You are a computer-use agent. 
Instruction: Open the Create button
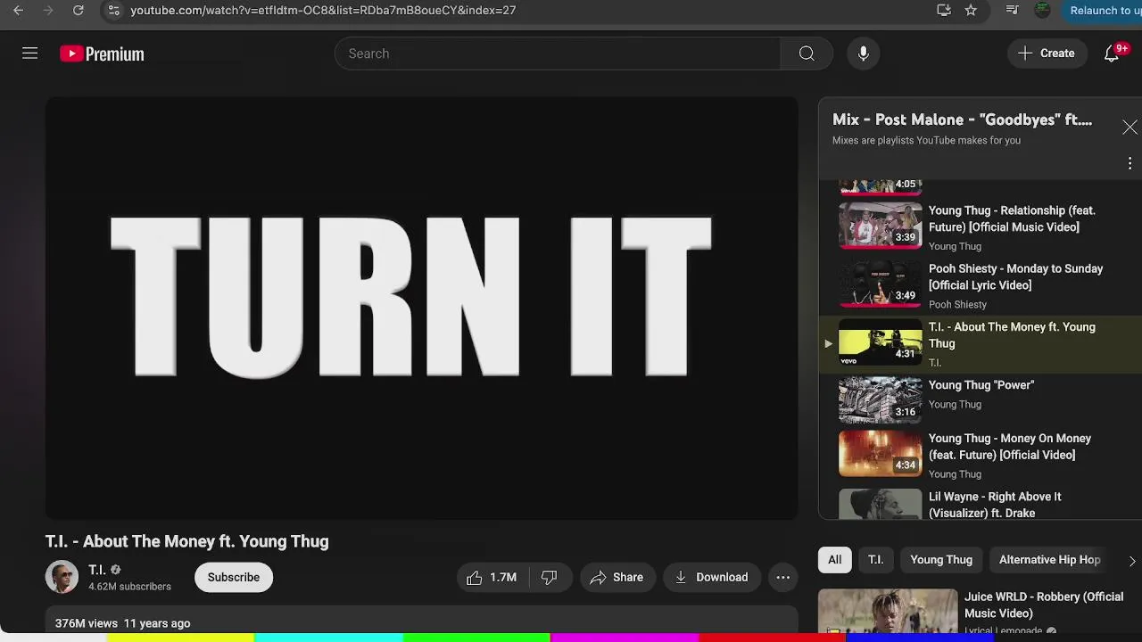(x=1047, y=53)
